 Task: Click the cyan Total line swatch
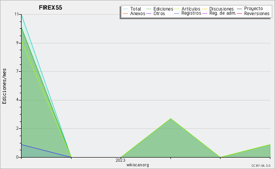(126, 9)
